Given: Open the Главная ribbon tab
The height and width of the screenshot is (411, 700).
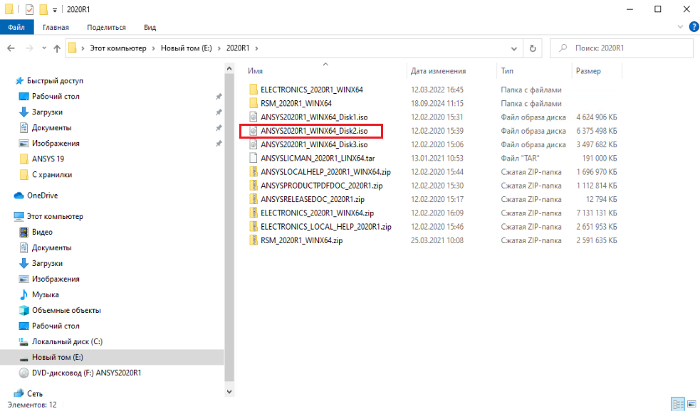Looking at the screenshot, I should click(56, 27).
